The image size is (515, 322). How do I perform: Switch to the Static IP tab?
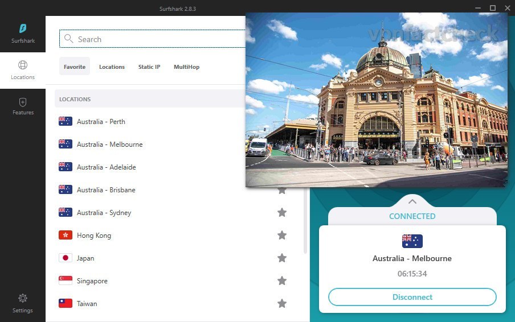coord(149,67)
